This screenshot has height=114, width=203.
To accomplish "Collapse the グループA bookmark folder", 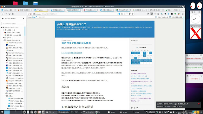I will (x=7, y=109).
